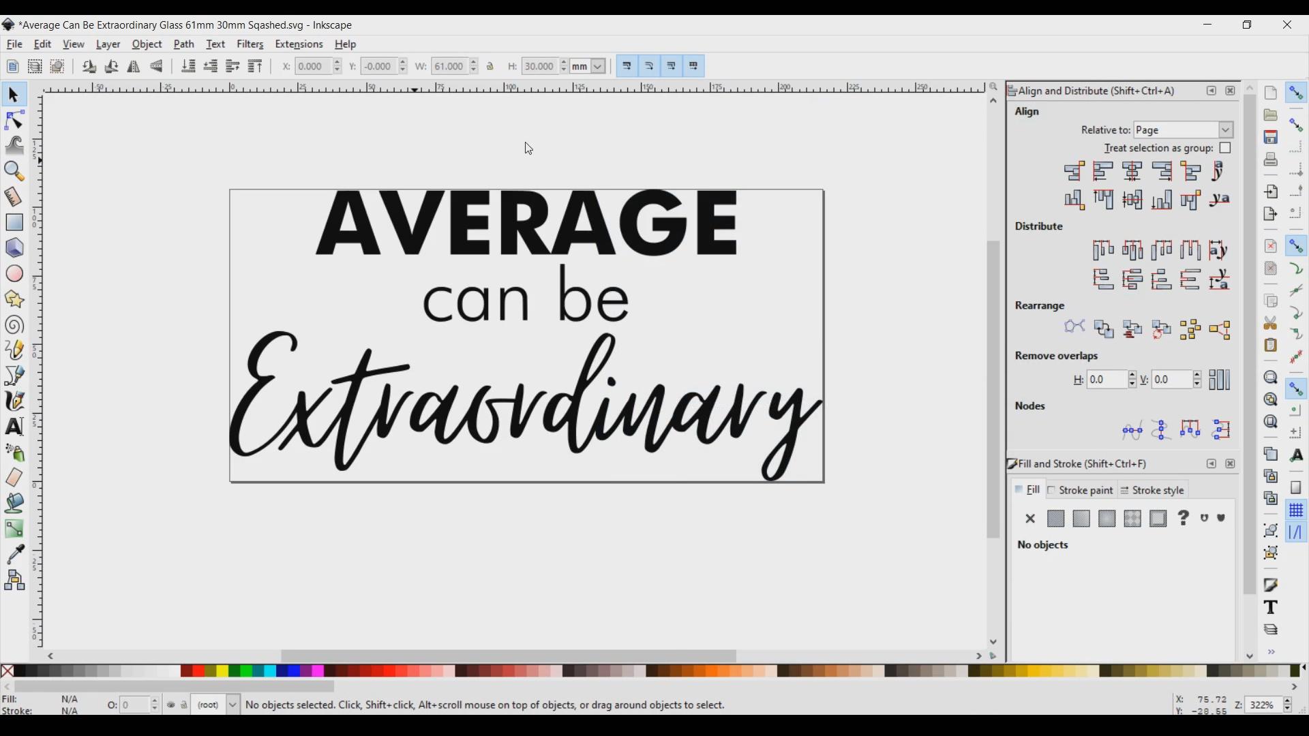Open the Relative to Page dropdown
The height and width of the screenshot is (736, 1309).
(1184, 130)
